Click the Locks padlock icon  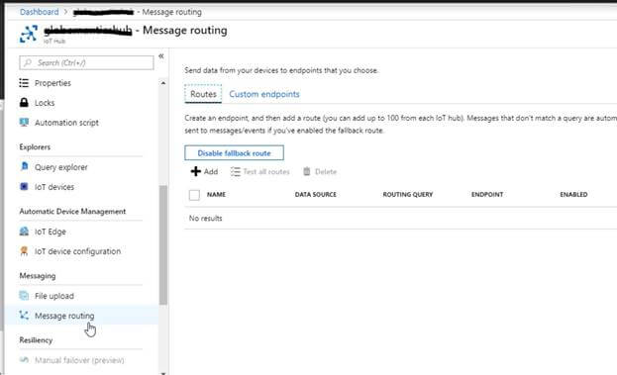click(x=24, y=103)
